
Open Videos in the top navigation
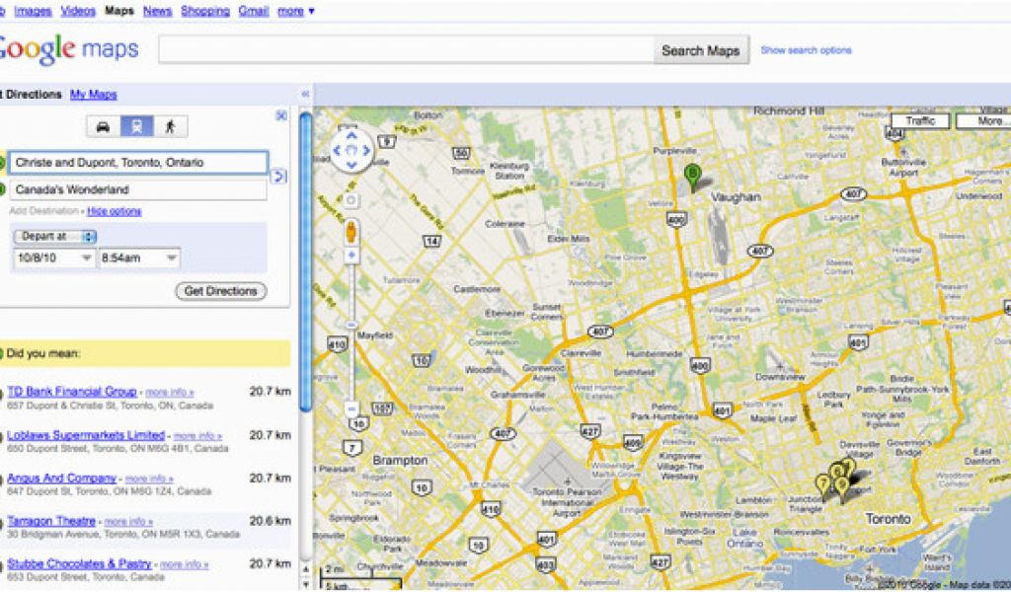click(x=78, y=11)
